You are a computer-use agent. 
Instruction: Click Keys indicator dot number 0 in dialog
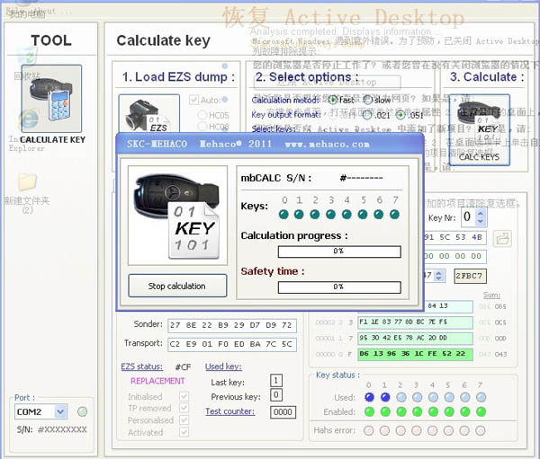[x=283, y=215]
